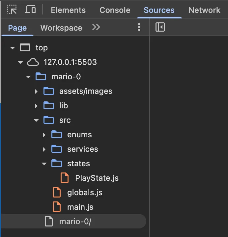
Task: Select the Workspace tab
Action: point(61,28)
